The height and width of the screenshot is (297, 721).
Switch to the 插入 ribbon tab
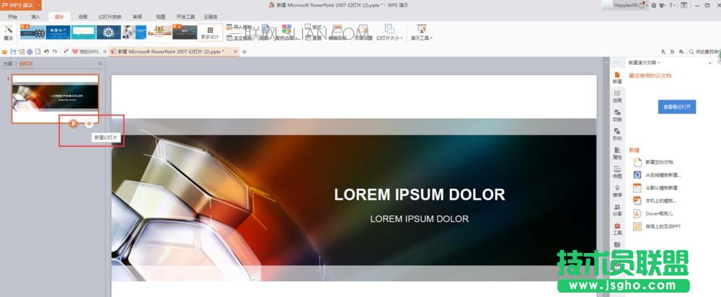pos(36,17)
